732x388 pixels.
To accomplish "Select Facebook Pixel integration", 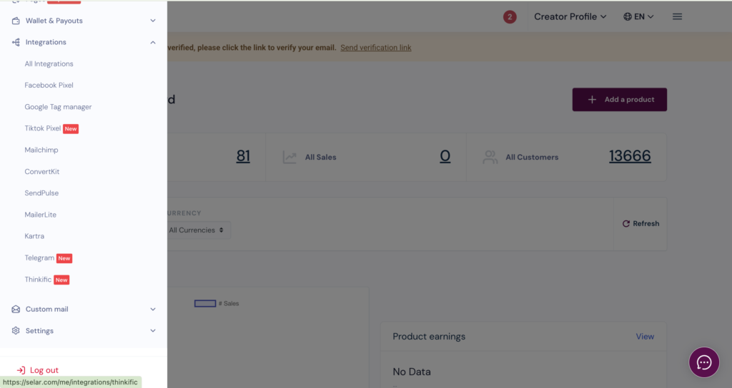I will pyautogui.click(x=49, y=85).
